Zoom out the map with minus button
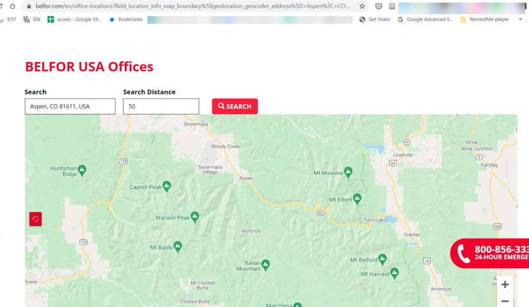Screen dimensions: 529x307 505,301
